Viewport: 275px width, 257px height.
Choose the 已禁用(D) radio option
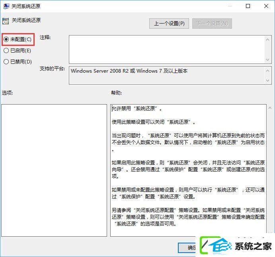coord(18,62)
